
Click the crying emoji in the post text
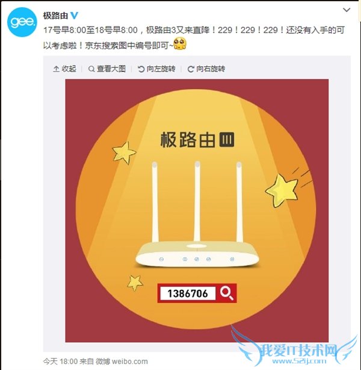click(x=180, y=43)
